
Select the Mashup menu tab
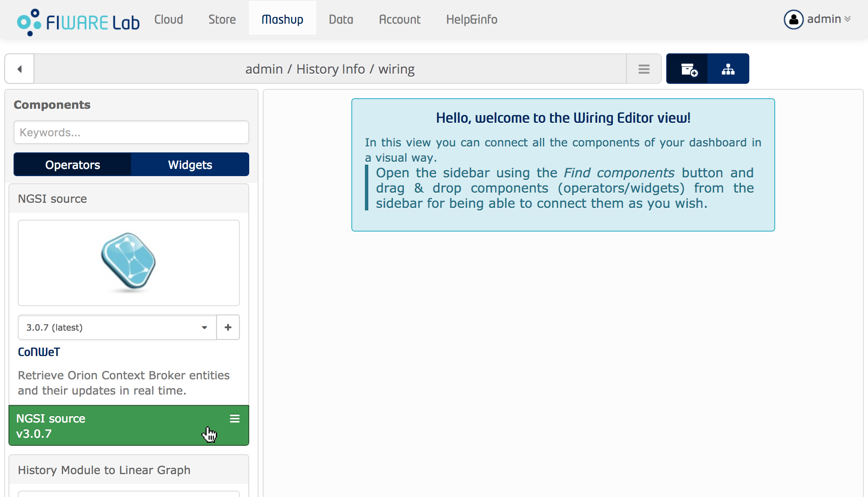(281, 19)
